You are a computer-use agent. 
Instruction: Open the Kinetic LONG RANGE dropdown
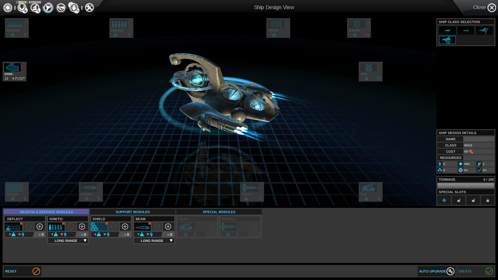point(68,241)
